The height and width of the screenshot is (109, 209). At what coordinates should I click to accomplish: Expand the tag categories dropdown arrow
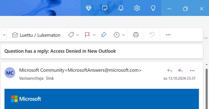pos(78,35)
